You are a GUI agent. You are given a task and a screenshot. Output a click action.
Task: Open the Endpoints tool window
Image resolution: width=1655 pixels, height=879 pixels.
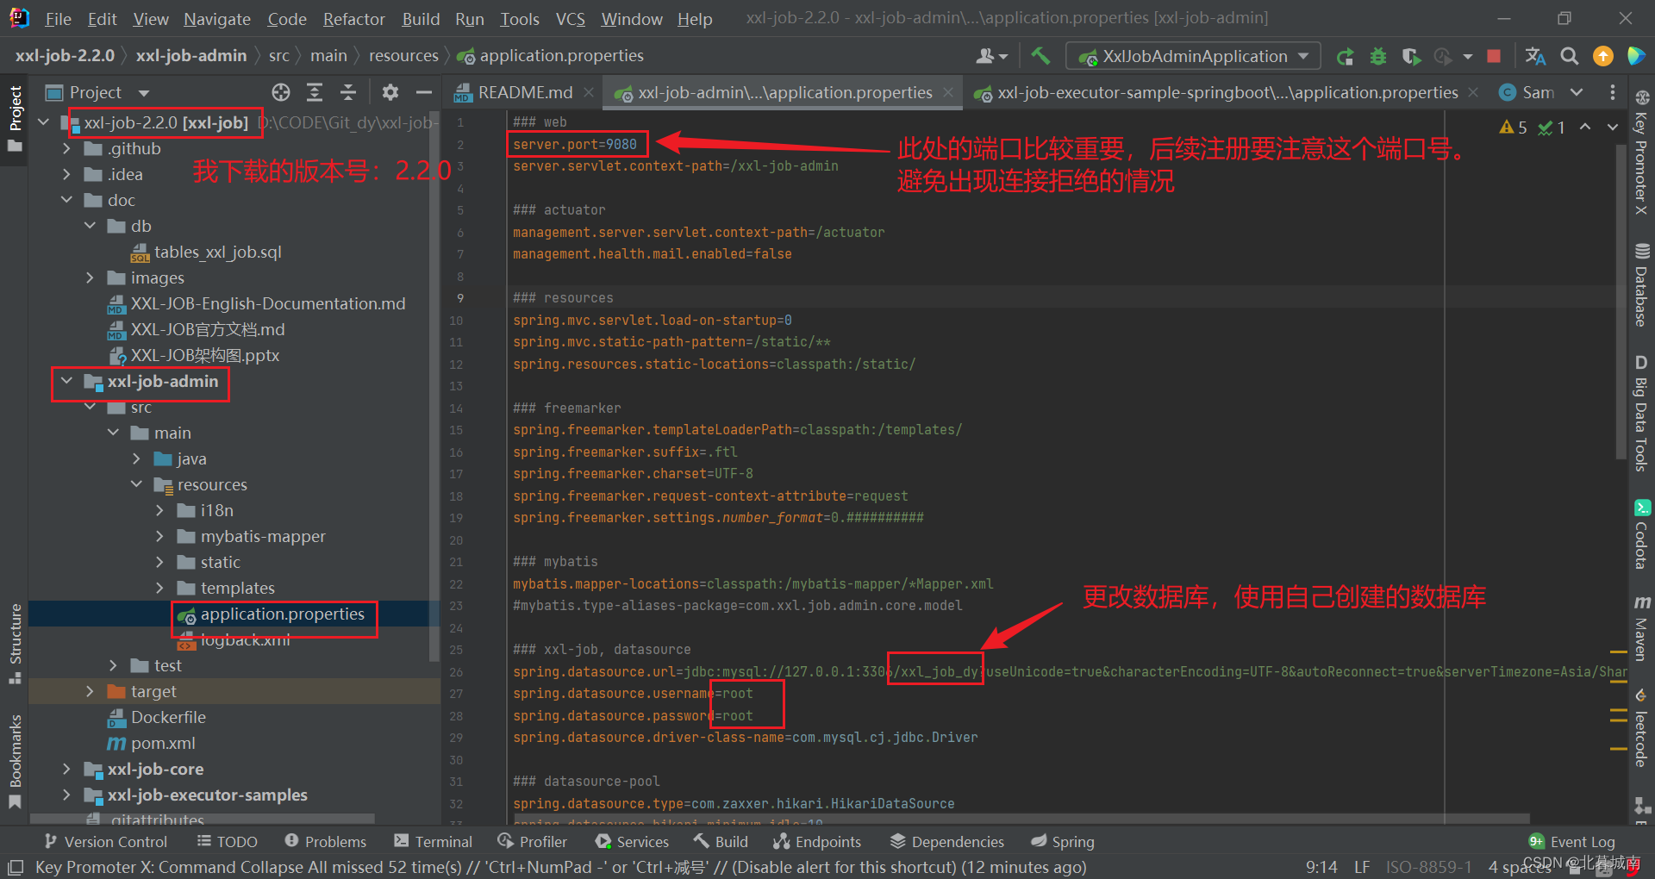pos(816,841)
